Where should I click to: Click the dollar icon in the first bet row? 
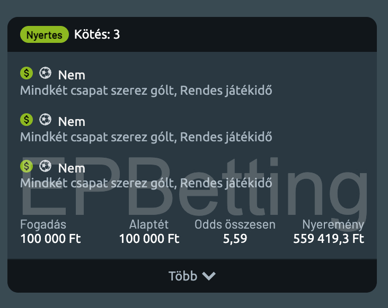(26, 73)
